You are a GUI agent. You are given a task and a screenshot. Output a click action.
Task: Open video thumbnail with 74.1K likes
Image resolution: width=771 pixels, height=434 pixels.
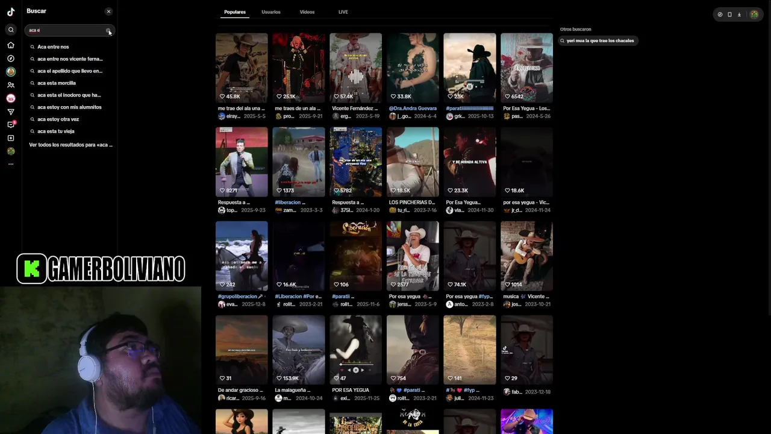click(x=470, y=256)
